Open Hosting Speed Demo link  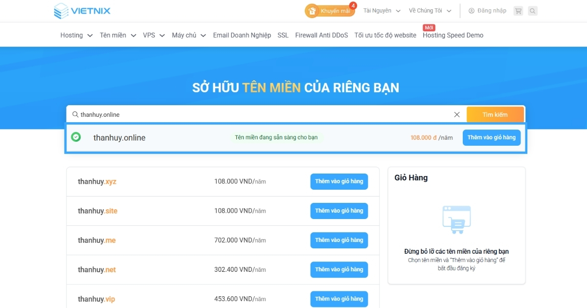click(452, 35)
